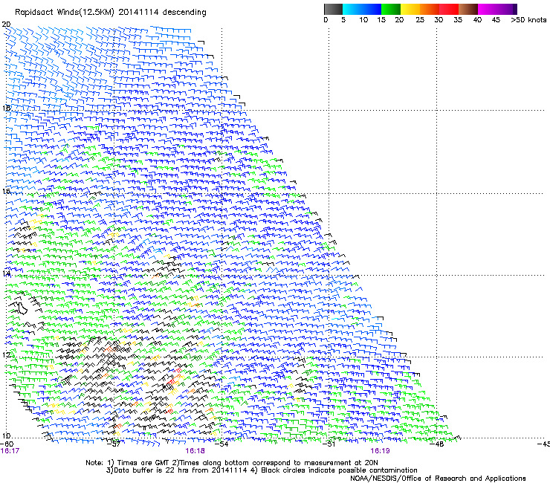
Task: Click the latitude axis label 18
Action: click(6, 108)
